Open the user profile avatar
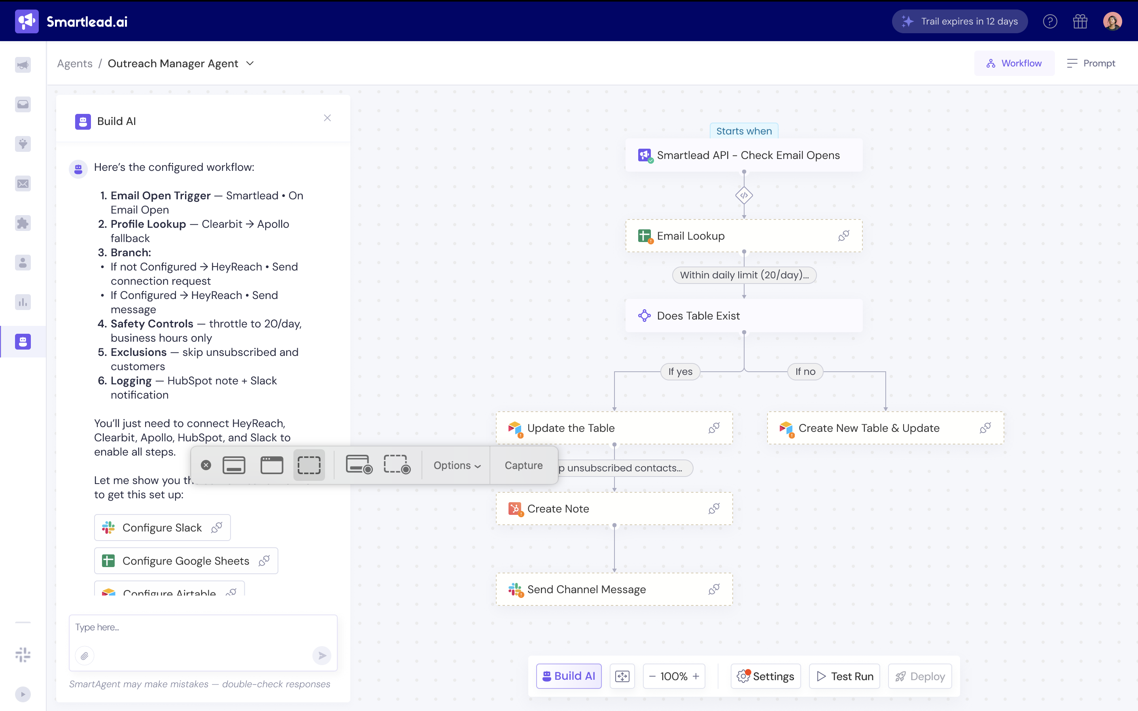This screenshot has width=1138, height=711. 1112,21
